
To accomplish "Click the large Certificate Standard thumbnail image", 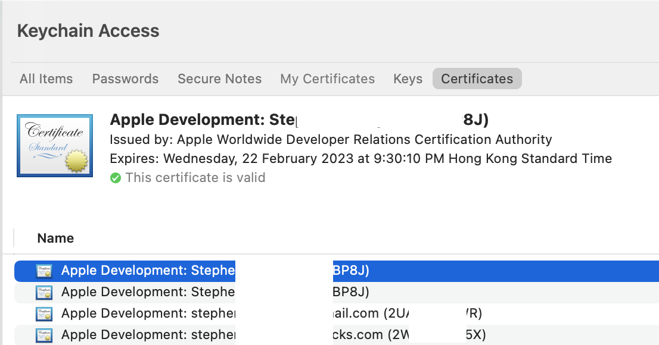I will coord(55,146).
